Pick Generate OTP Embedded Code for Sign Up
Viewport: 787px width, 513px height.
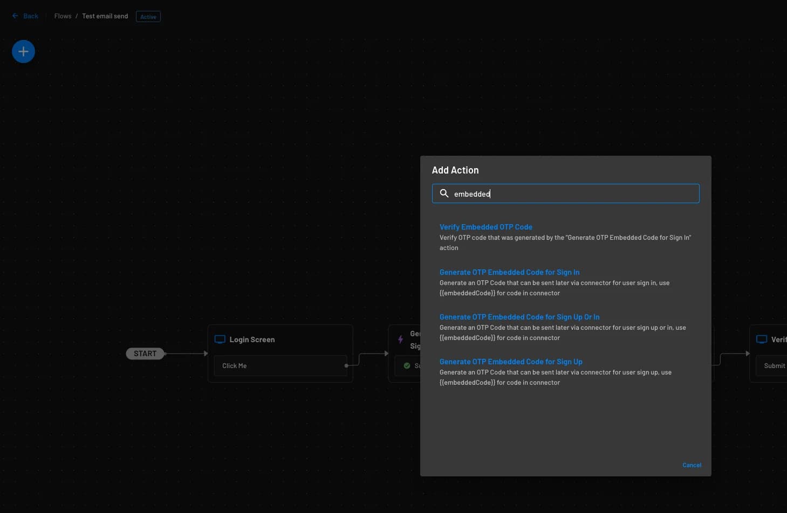click(511, 362)
